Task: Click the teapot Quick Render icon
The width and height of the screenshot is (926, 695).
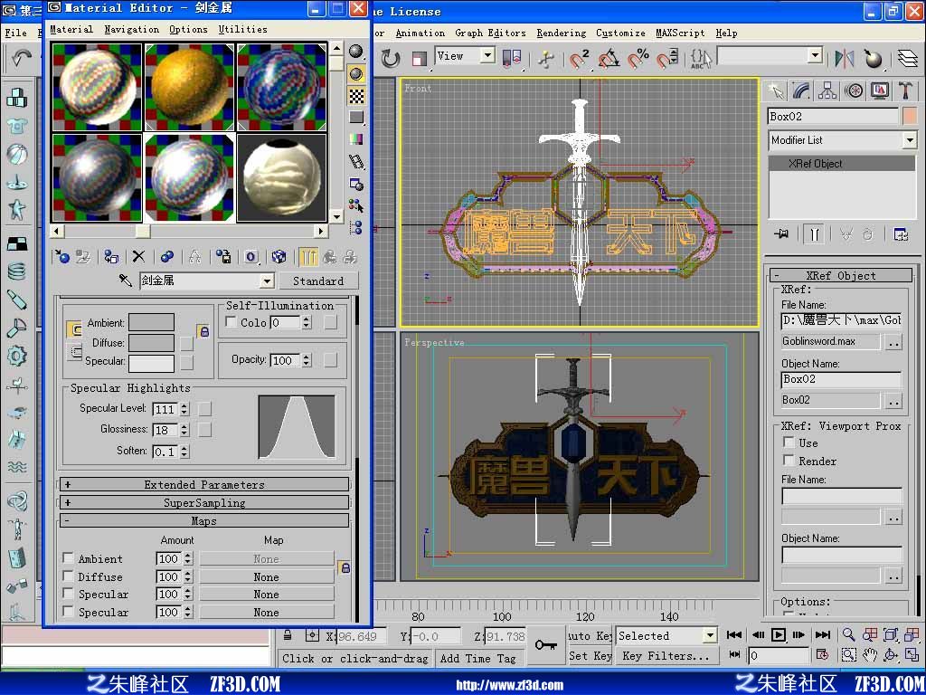Action: click(x=873, y=58)
